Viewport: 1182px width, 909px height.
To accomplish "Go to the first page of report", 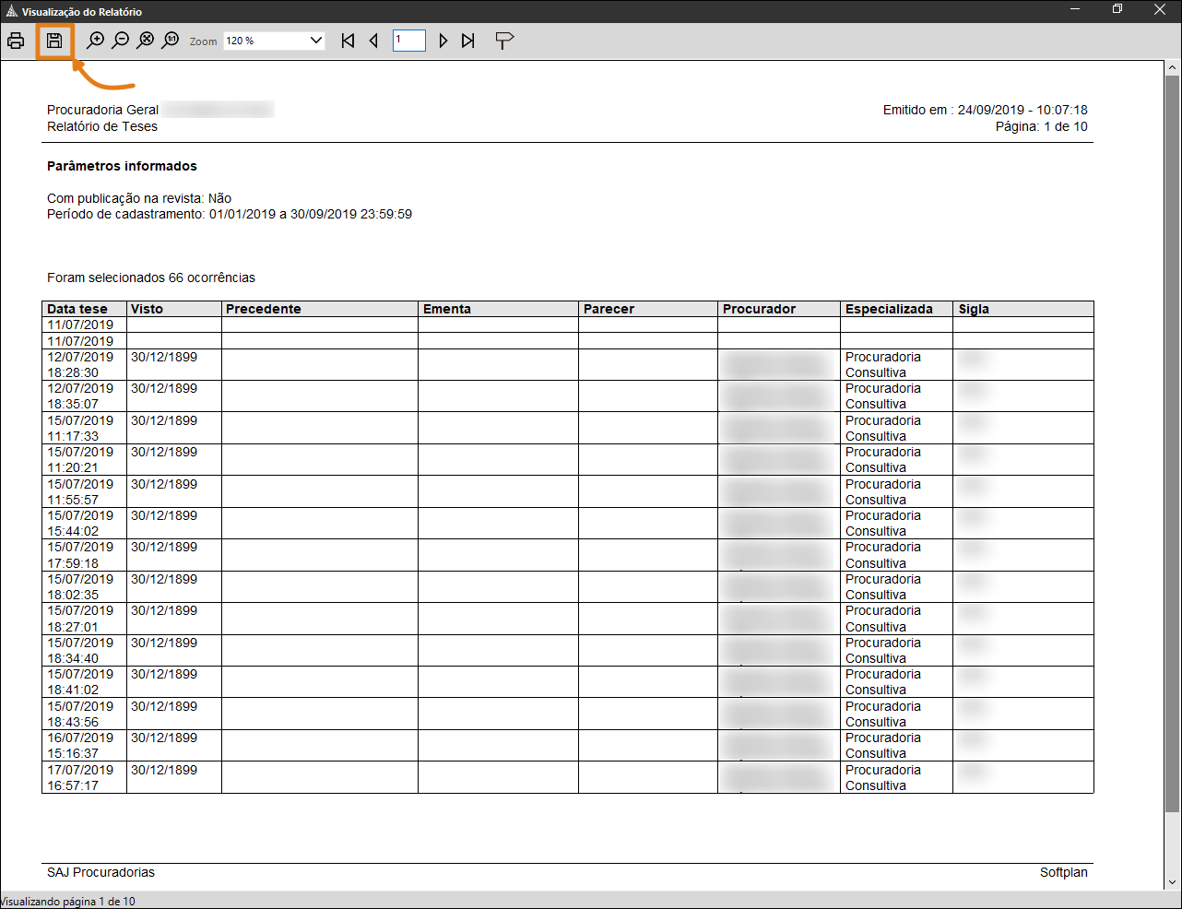I will [x=348, y=41].
